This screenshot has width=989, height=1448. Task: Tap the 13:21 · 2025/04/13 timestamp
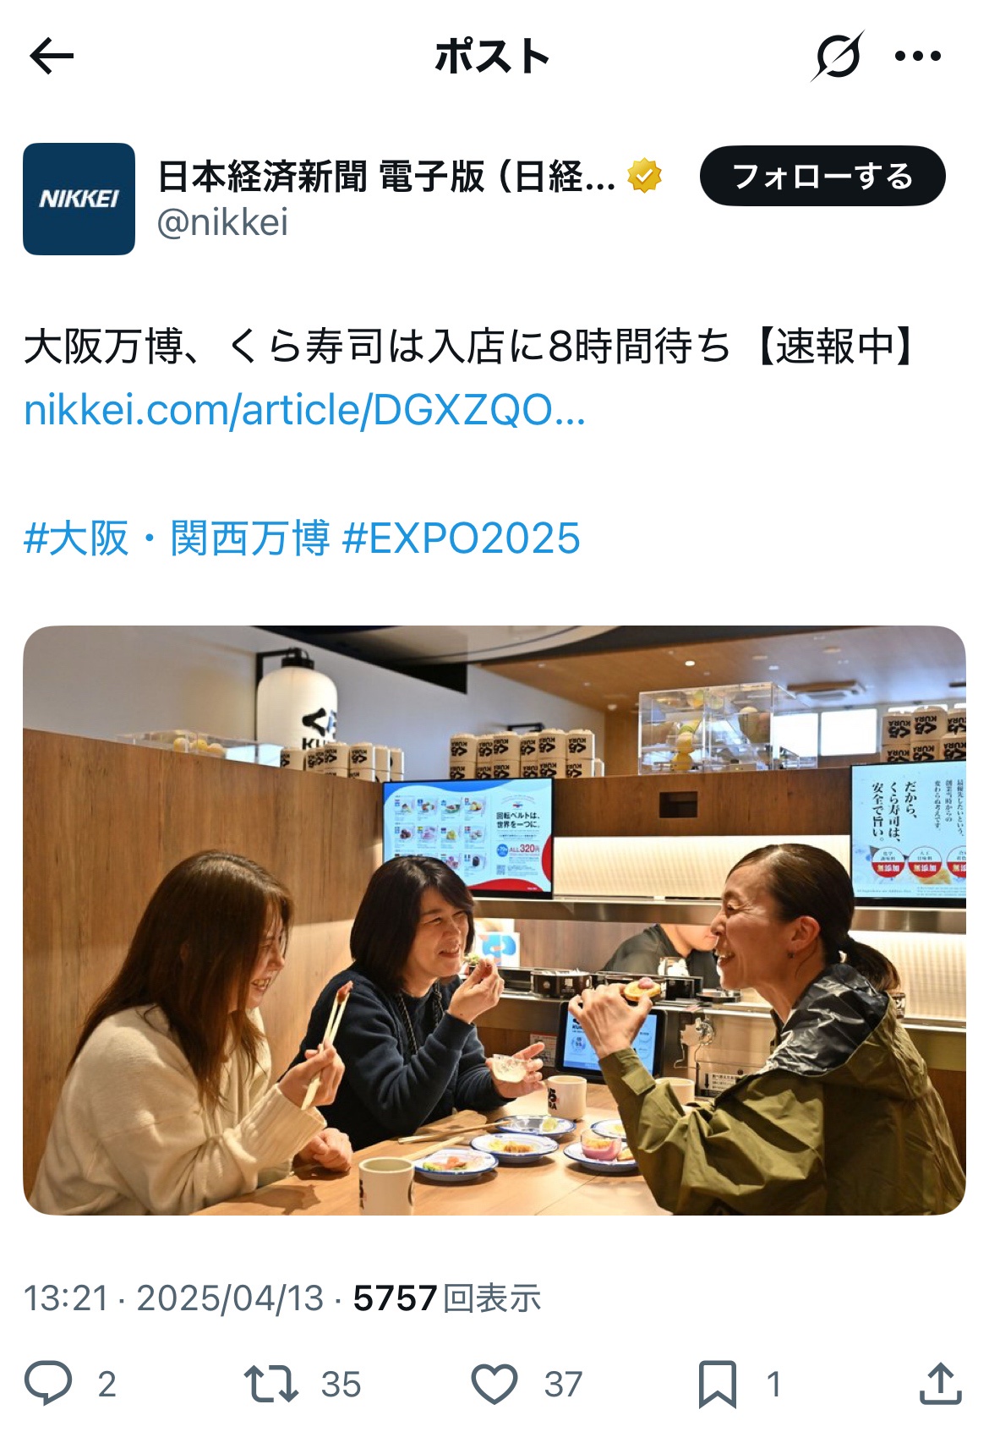174,1298
